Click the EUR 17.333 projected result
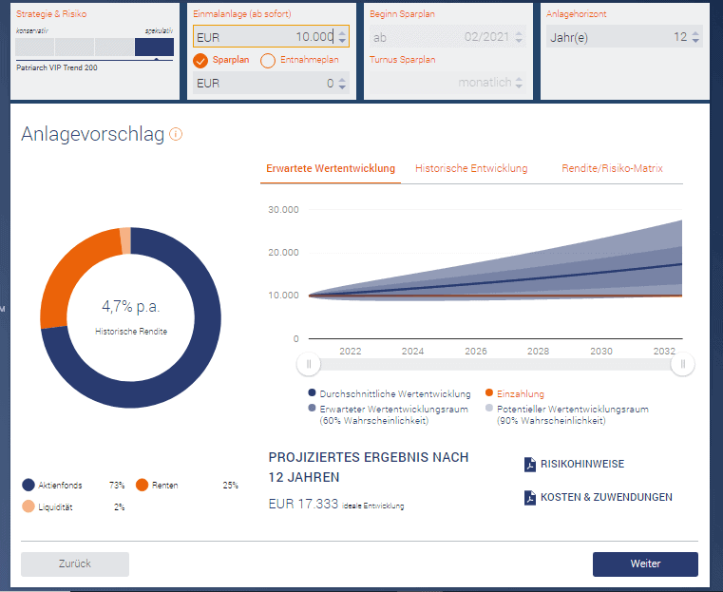The image size is (723, 592). pyautogui.click(x=303, y=504)
